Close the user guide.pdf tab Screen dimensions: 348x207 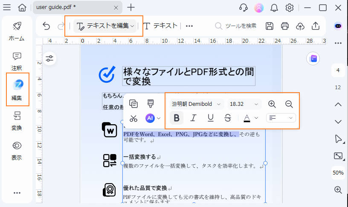tap(116, 8)
